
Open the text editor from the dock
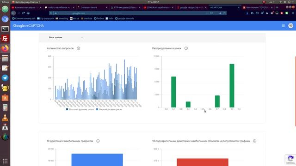5,68
